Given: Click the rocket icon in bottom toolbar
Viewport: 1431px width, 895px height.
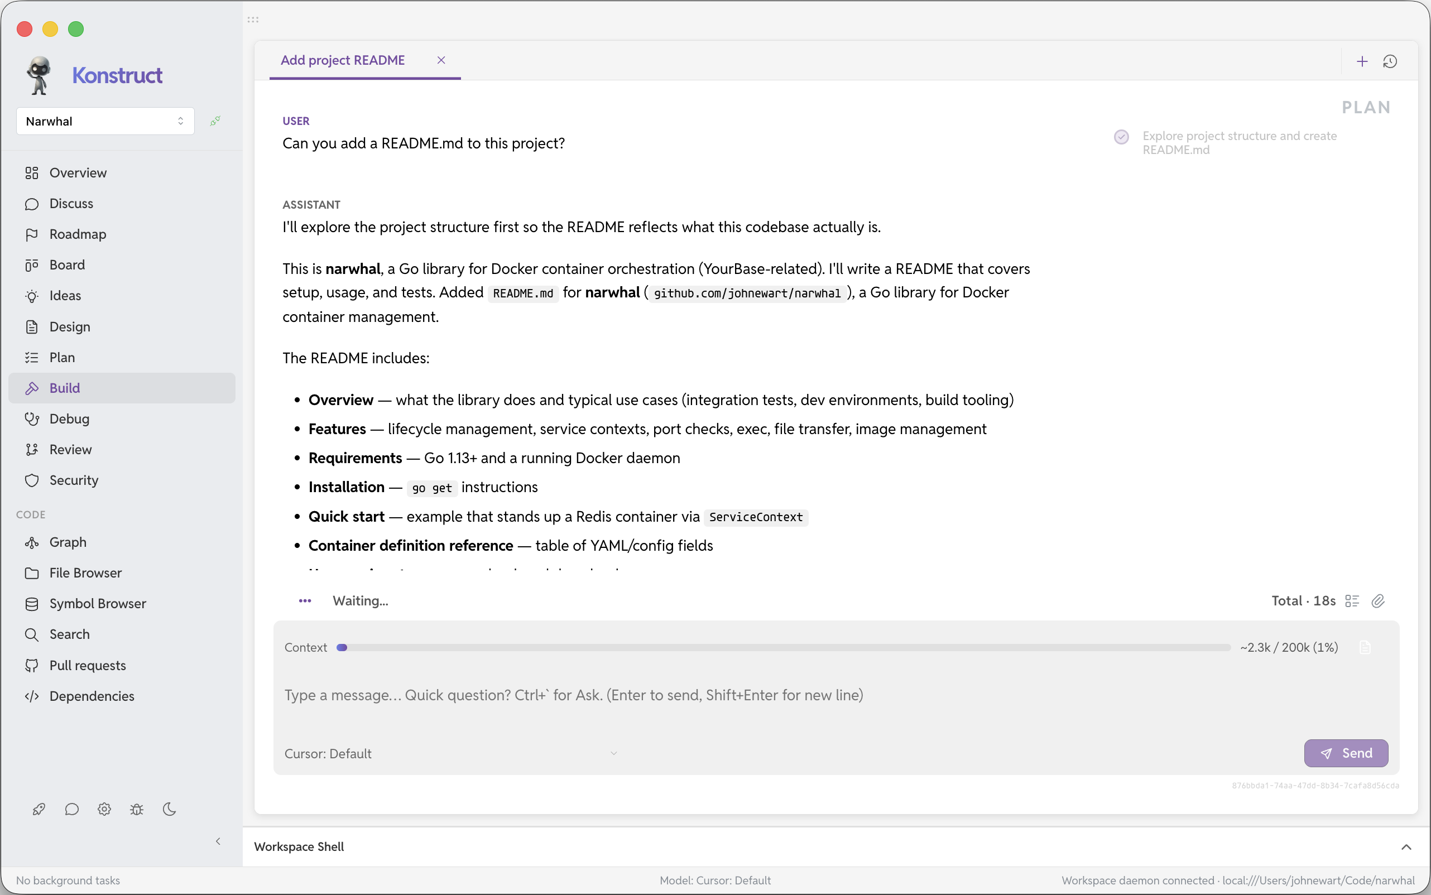Looking at the screenshot, I should point(39,809).
